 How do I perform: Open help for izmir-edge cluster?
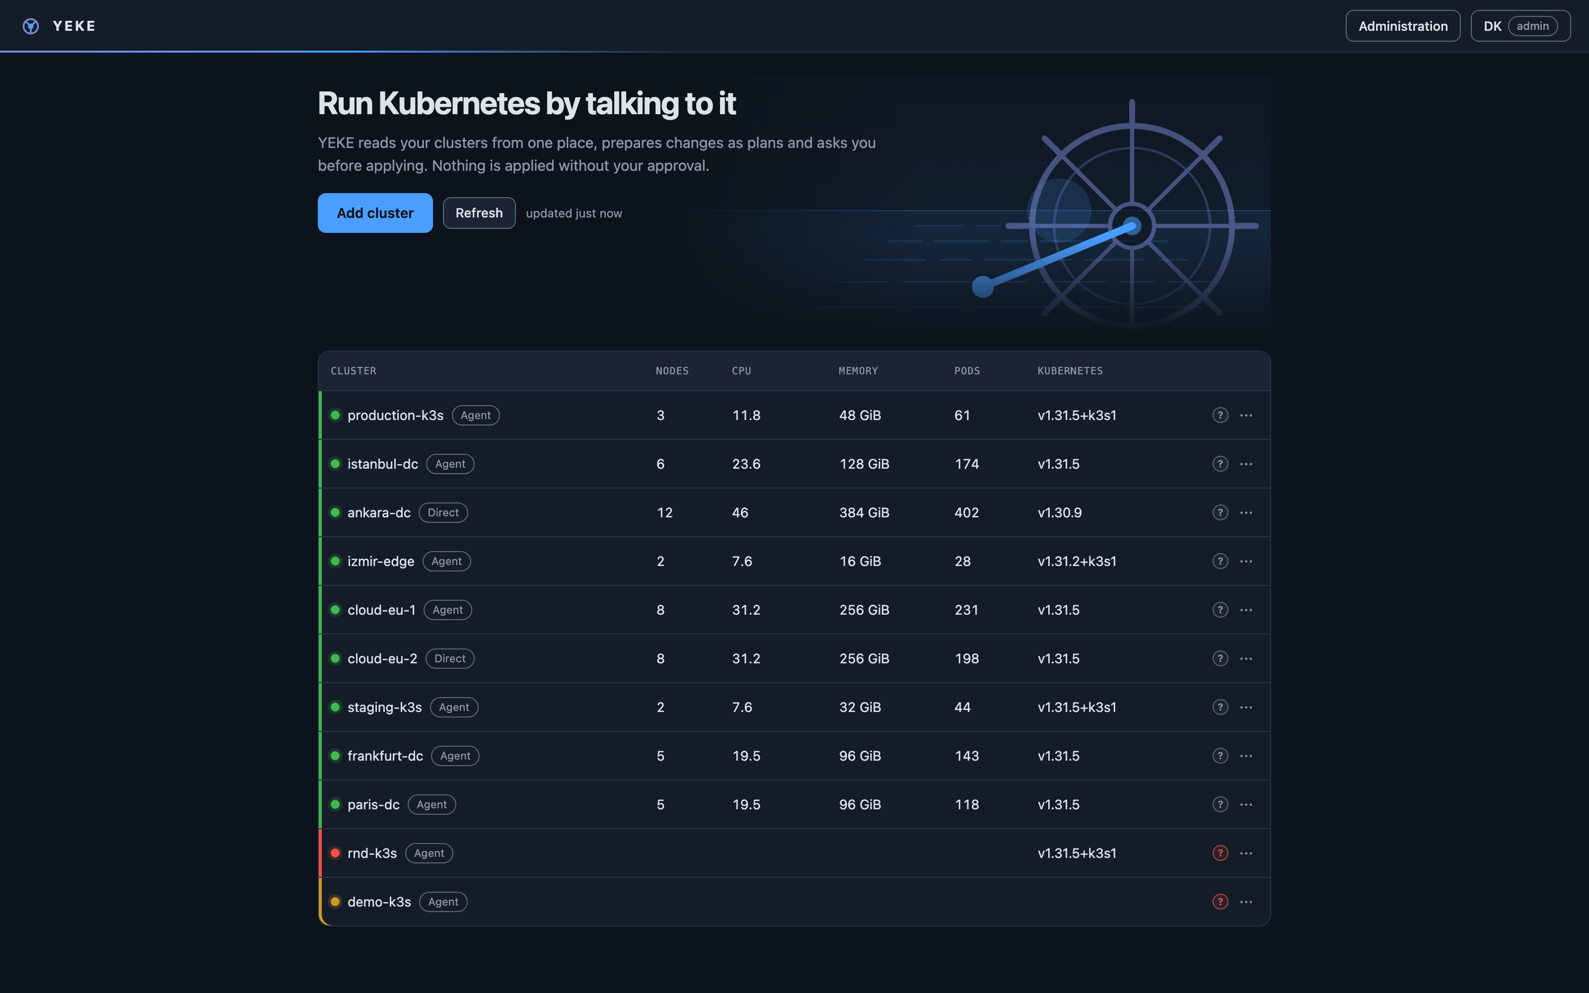(1220, 561)
